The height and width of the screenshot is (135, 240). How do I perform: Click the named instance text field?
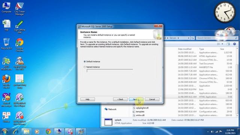pyautogui.click(x=110, y=70)
